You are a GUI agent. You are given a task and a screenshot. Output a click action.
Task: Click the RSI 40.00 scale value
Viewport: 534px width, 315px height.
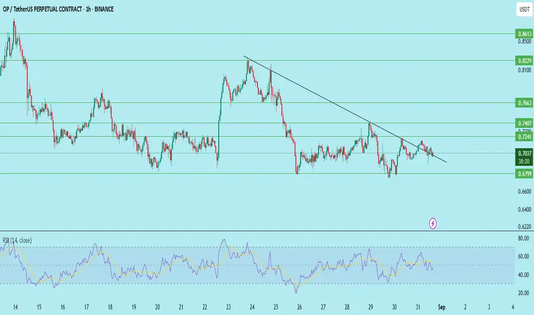coord(524,275)
